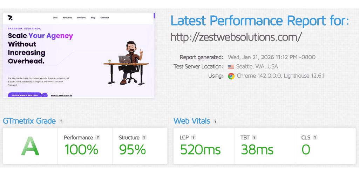
Task: Click the CLS question mark icon
Action: pos(315,137)
